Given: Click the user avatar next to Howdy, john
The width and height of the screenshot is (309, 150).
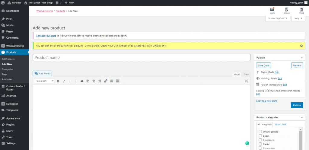Looking at the screenshot, I should click(x=306, y=3).
